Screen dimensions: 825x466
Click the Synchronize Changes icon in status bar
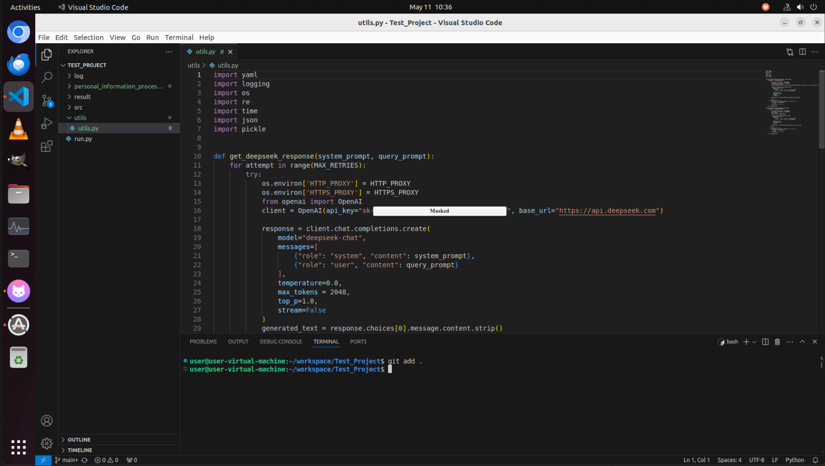[85, 460]
